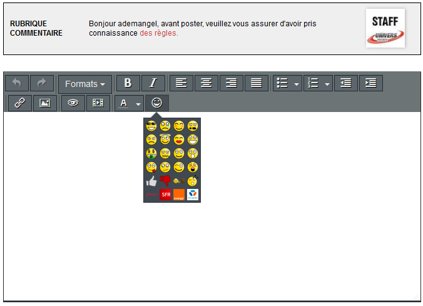Grab the editor resize handle corner
Image resolution: width=423 pixels, height=306 pixels.
click(417, 297)
